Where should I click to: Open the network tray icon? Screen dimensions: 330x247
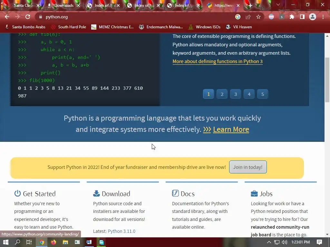pos(277,242)
